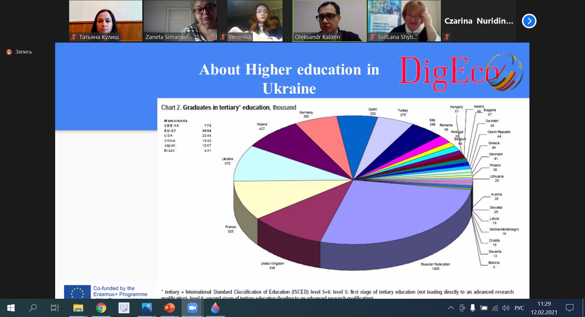Screen dimensions: 585x317
Task: Select Oleksandr Kalinin's video tile
Action: (329, 21)
